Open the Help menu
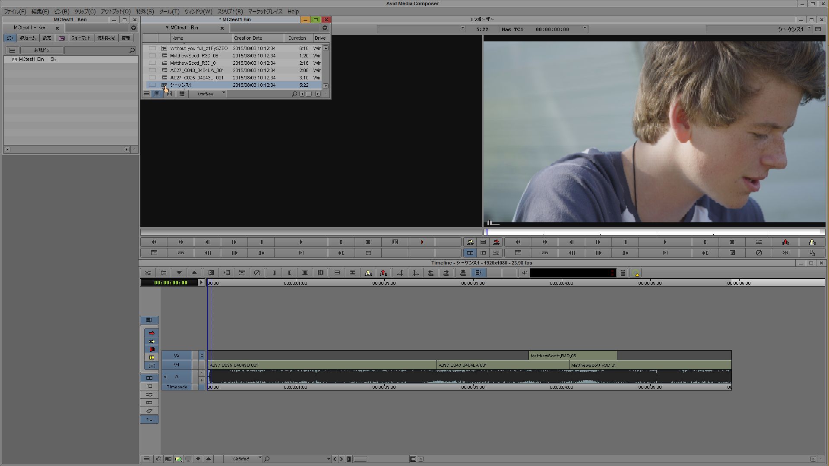The width and height of the screenshot is (829, 466). pos(293,12)
